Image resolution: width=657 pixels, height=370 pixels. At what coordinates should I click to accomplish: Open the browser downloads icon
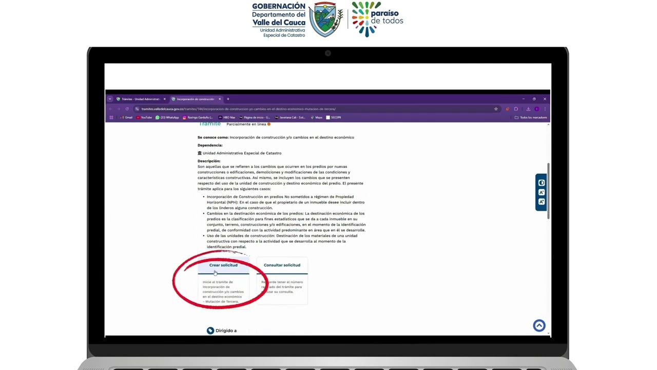coord(528,109)
